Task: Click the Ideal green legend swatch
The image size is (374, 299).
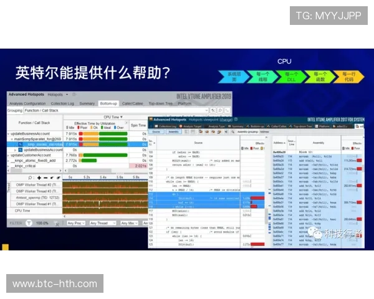Action: (x=102, y=128)
